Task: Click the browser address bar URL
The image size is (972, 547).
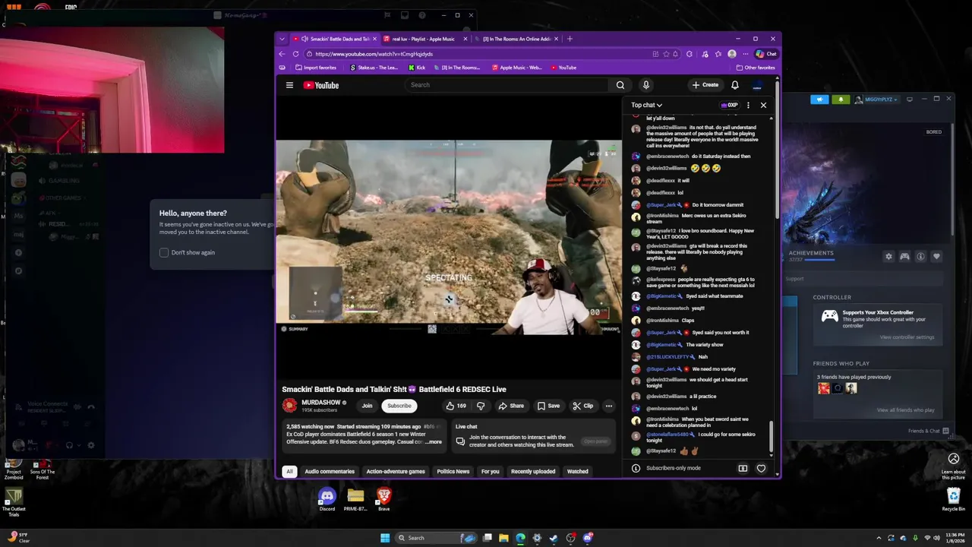Action: point(374,54)
